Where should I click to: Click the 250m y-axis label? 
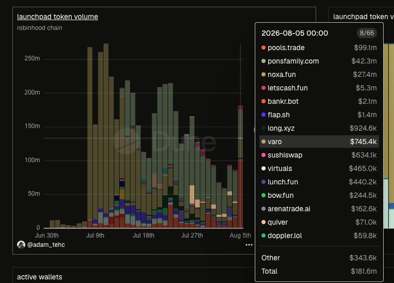tap(32, 58)
